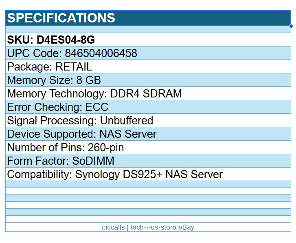
Task: Open the tech-r-us-store eBay footer link
Action: coord(162,227)
